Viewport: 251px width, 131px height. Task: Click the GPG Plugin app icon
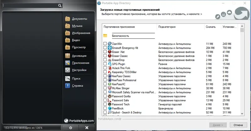click(x=109, y=64)
